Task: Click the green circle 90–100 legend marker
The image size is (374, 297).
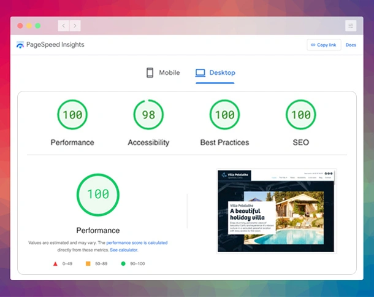Action: point(123,264)
